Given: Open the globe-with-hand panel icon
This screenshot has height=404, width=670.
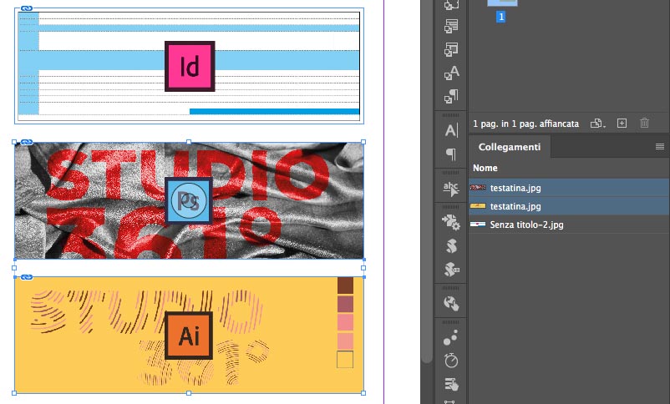Looking at the screenshot, I should pyautogui.click(x=451, y=303).
